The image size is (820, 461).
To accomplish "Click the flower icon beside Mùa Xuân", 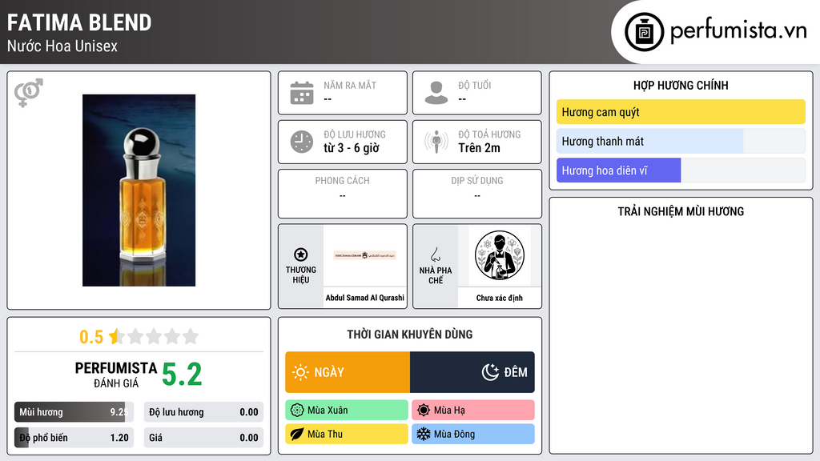I will (297, 411).
